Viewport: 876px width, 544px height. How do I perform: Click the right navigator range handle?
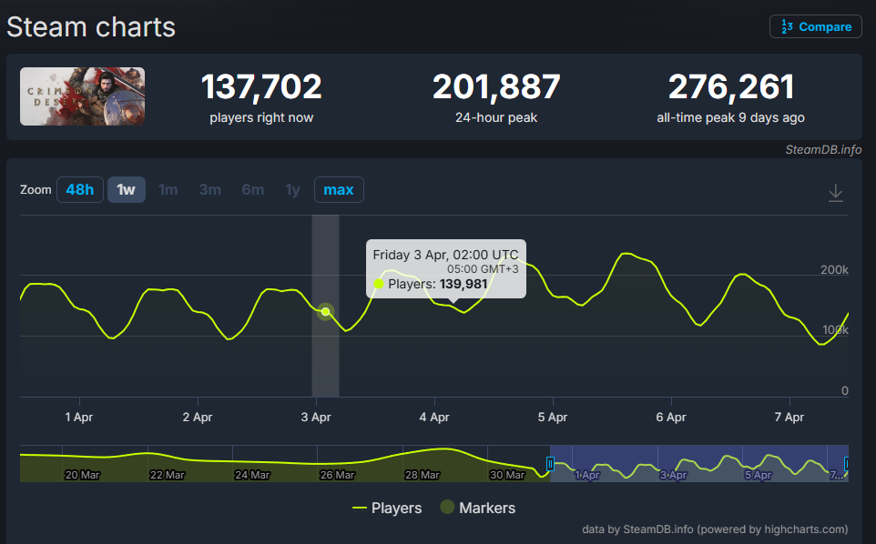pyautogui.click(x=847, y=464)
